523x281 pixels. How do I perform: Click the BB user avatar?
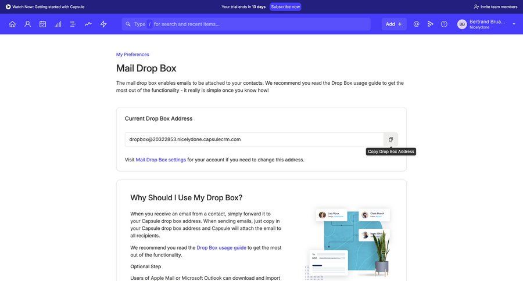[x=462, y=24]
